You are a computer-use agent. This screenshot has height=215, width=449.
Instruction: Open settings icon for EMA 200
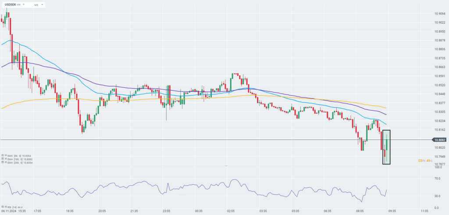2,162
